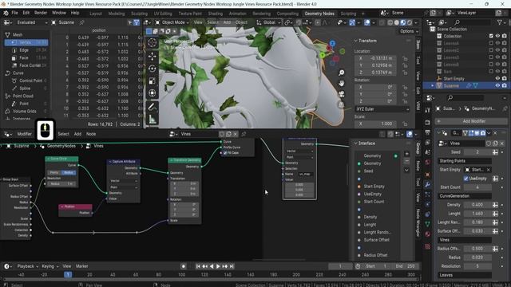Adjust the Radius Offset value field
Viewport: 511px width, 287px height.
(477, 249)
